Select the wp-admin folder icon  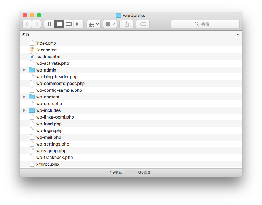(x=32, y=70)
